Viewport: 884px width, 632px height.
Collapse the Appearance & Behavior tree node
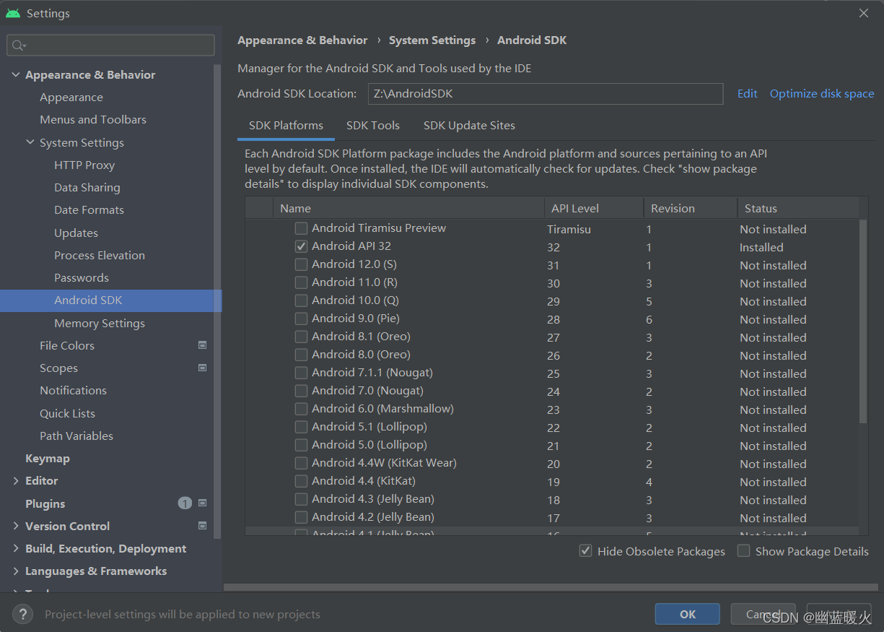[x=16, y=74]
